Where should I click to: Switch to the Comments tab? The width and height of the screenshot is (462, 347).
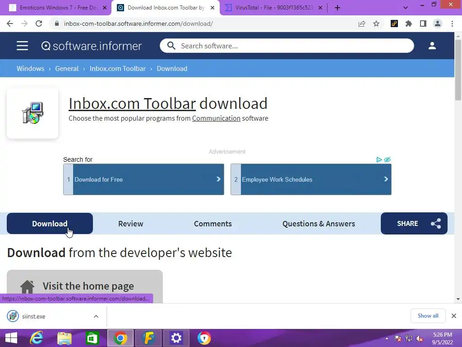(213, 224)
